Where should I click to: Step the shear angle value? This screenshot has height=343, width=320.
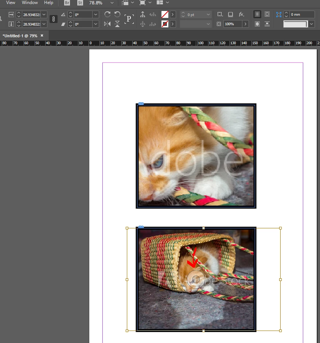tap(70, 24)
